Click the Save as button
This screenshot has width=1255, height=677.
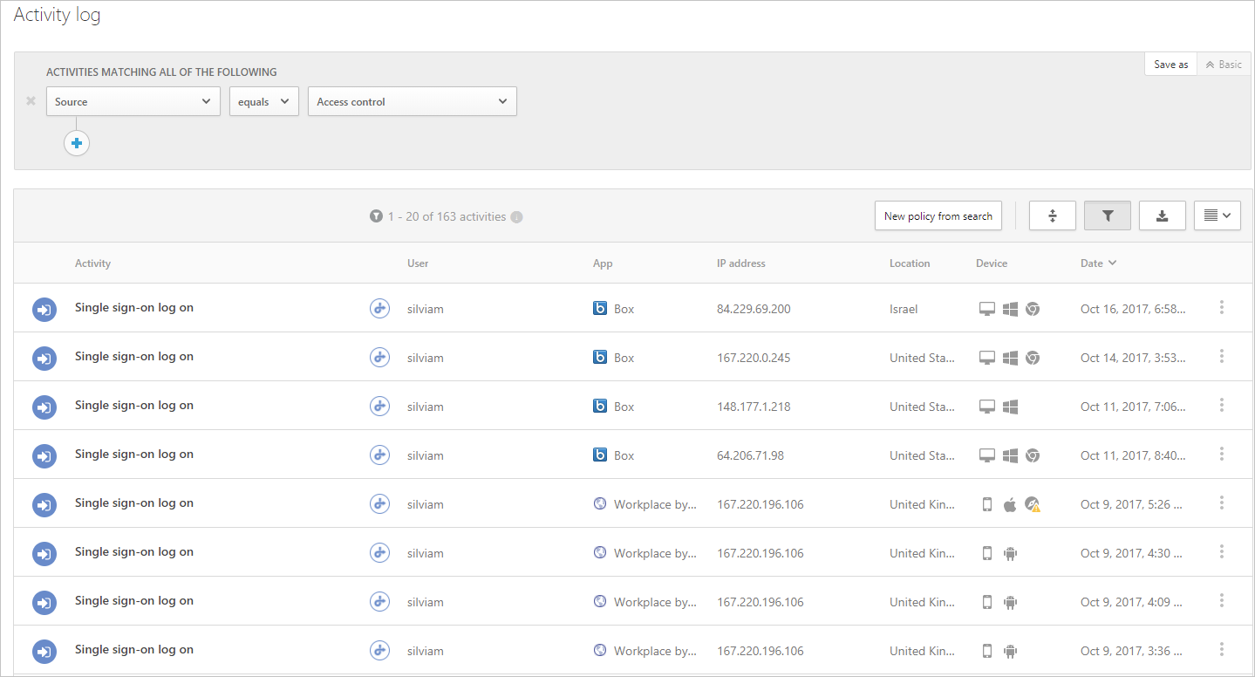point(1170,64)
